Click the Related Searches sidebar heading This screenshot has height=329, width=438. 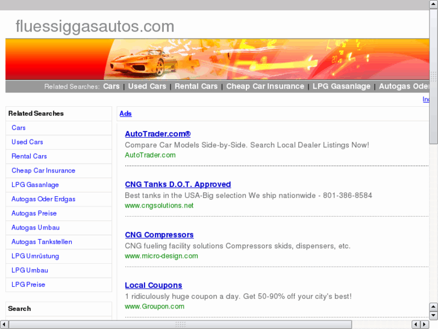coord(36,113)
